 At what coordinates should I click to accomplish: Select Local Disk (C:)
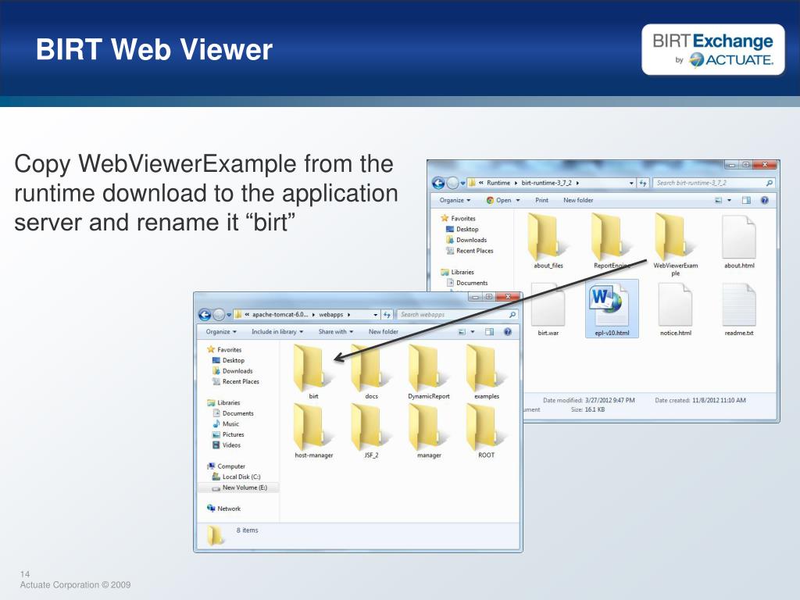click(236, 477)
